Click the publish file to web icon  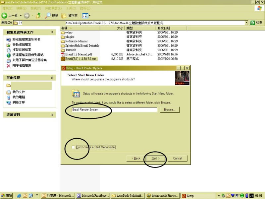[x=9, y=55]
